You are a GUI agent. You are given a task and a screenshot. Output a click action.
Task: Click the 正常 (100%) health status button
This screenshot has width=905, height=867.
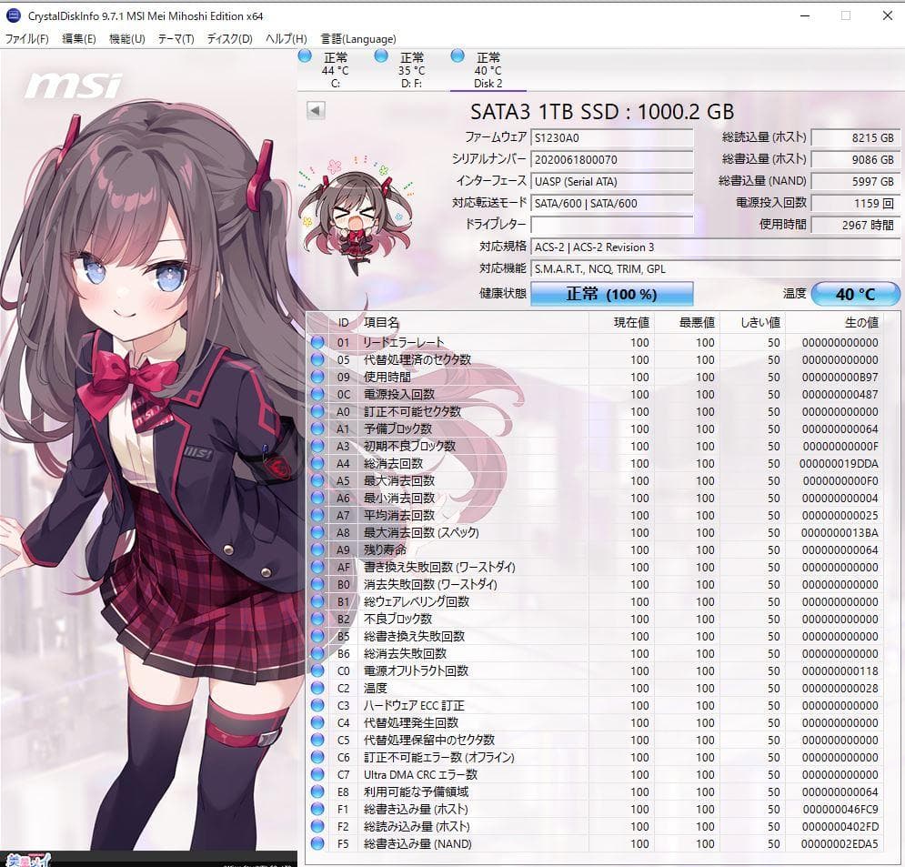click(x=610, y=293)
